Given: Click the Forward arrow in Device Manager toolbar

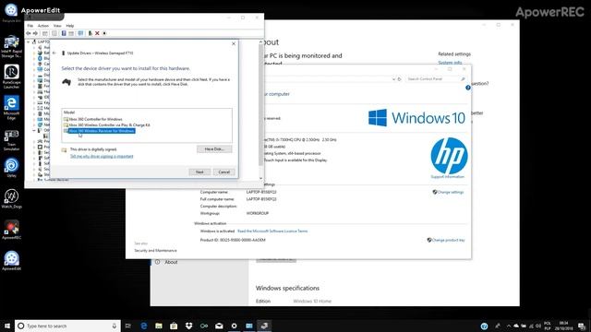Looking at the screenshot, I should point(35,33).
